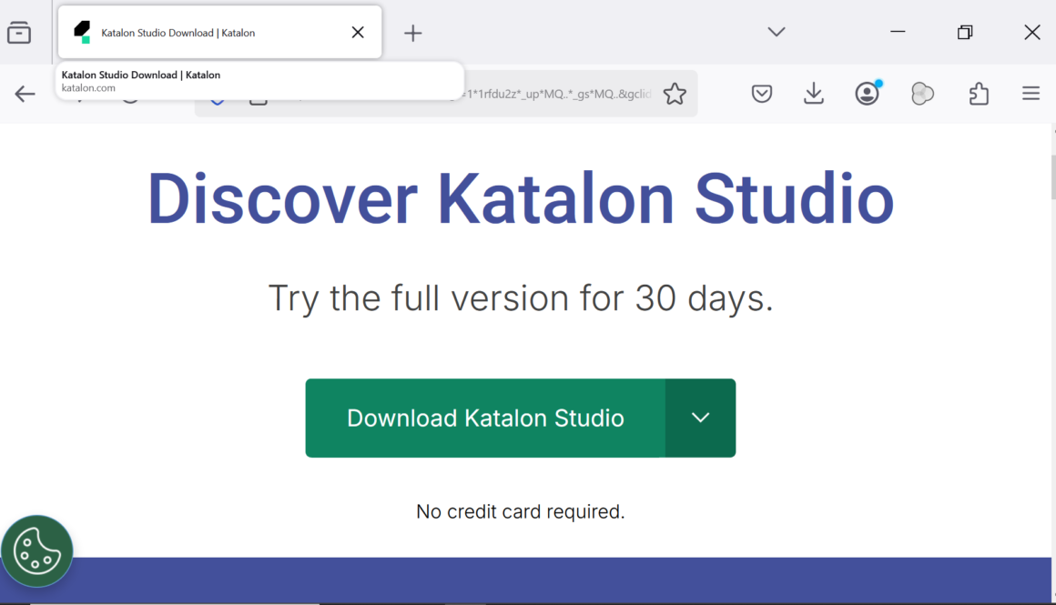Open a new tab with the plus button
The image size is (1056, 605).
pos(412,33)
